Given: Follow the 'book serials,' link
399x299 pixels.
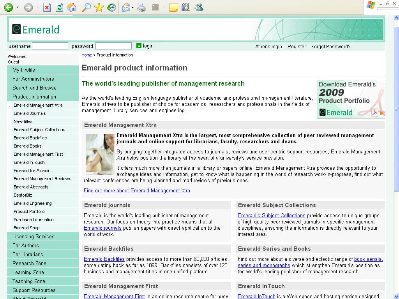Looking at the screenshot, I should coord(369,259).
